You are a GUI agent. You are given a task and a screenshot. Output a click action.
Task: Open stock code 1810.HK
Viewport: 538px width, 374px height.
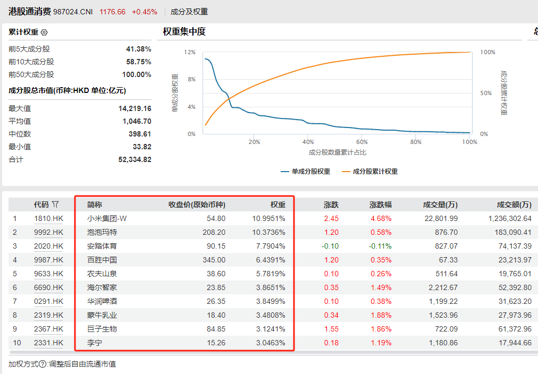point(48,218)
